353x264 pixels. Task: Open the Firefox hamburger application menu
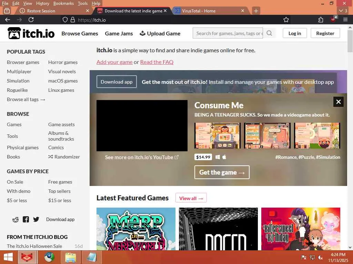[345, 20]
